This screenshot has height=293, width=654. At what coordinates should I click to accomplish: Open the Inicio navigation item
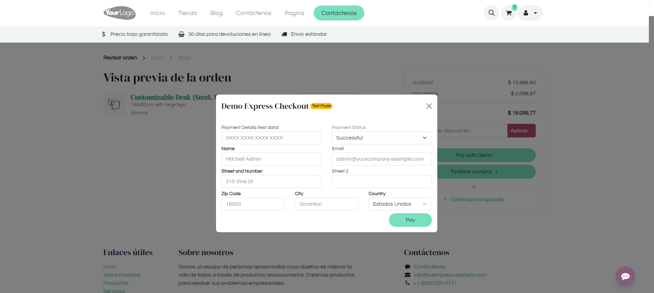(x=158, y=13)
